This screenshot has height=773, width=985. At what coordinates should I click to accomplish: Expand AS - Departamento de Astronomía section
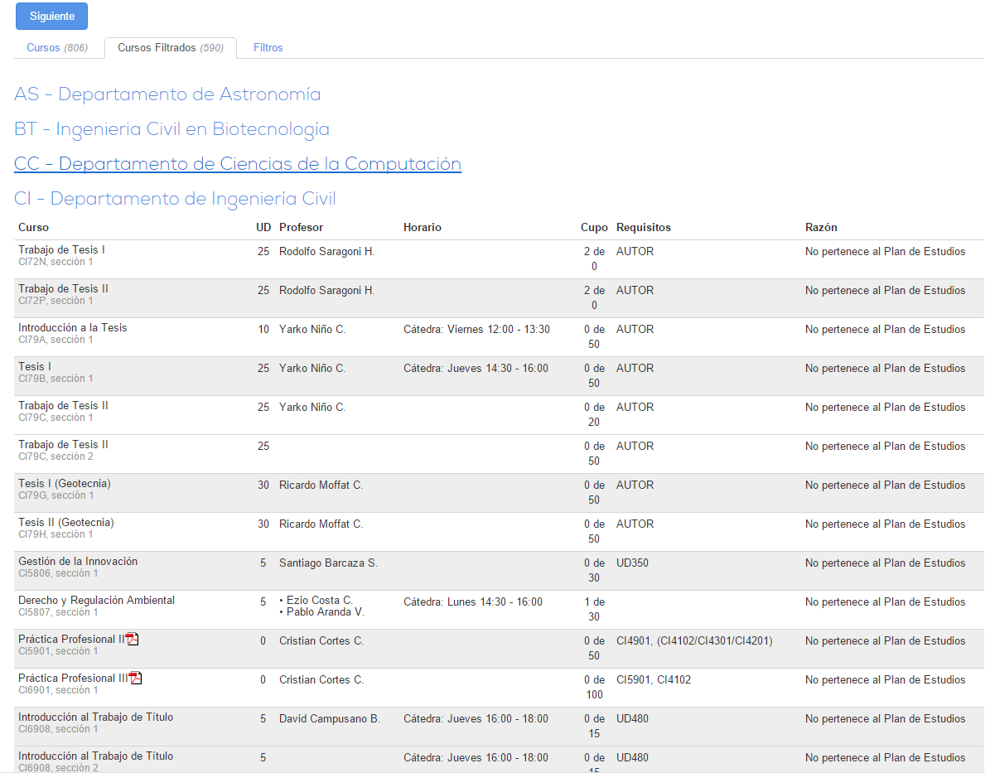(167, 94)
